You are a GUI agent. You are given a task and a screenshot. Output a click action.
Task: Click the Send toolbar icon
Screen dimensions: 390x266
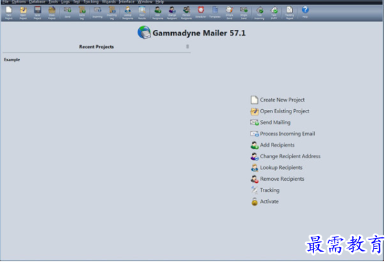[x=68, y=12]
